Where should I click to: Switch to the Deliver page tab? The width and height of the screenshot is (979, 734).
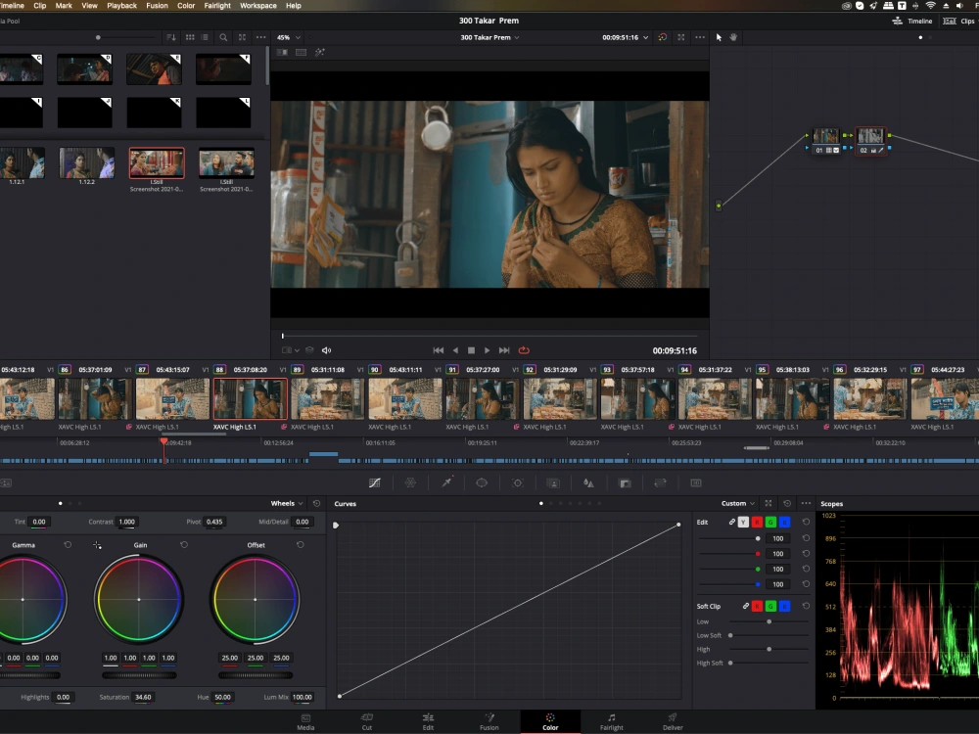coord(673,722)
